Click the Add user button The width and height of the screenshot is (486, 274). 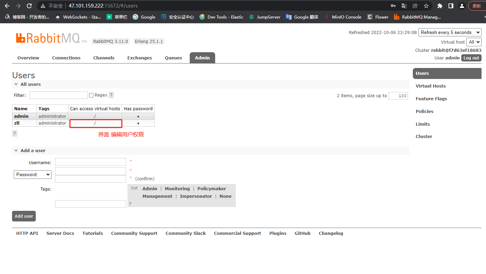click(24, 216)
